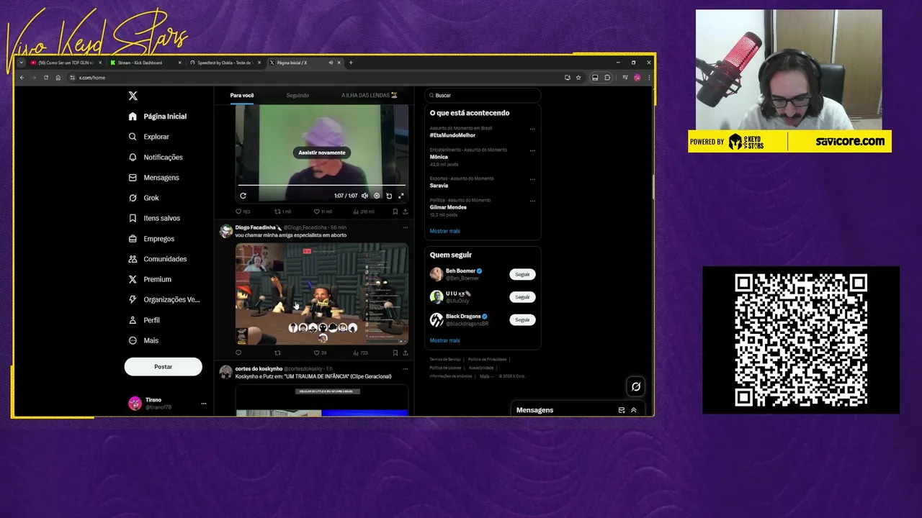Viewport: 922px width, 518px height.
Task: Reply to first post with 183 comments
Action: [x=243, y=212]
